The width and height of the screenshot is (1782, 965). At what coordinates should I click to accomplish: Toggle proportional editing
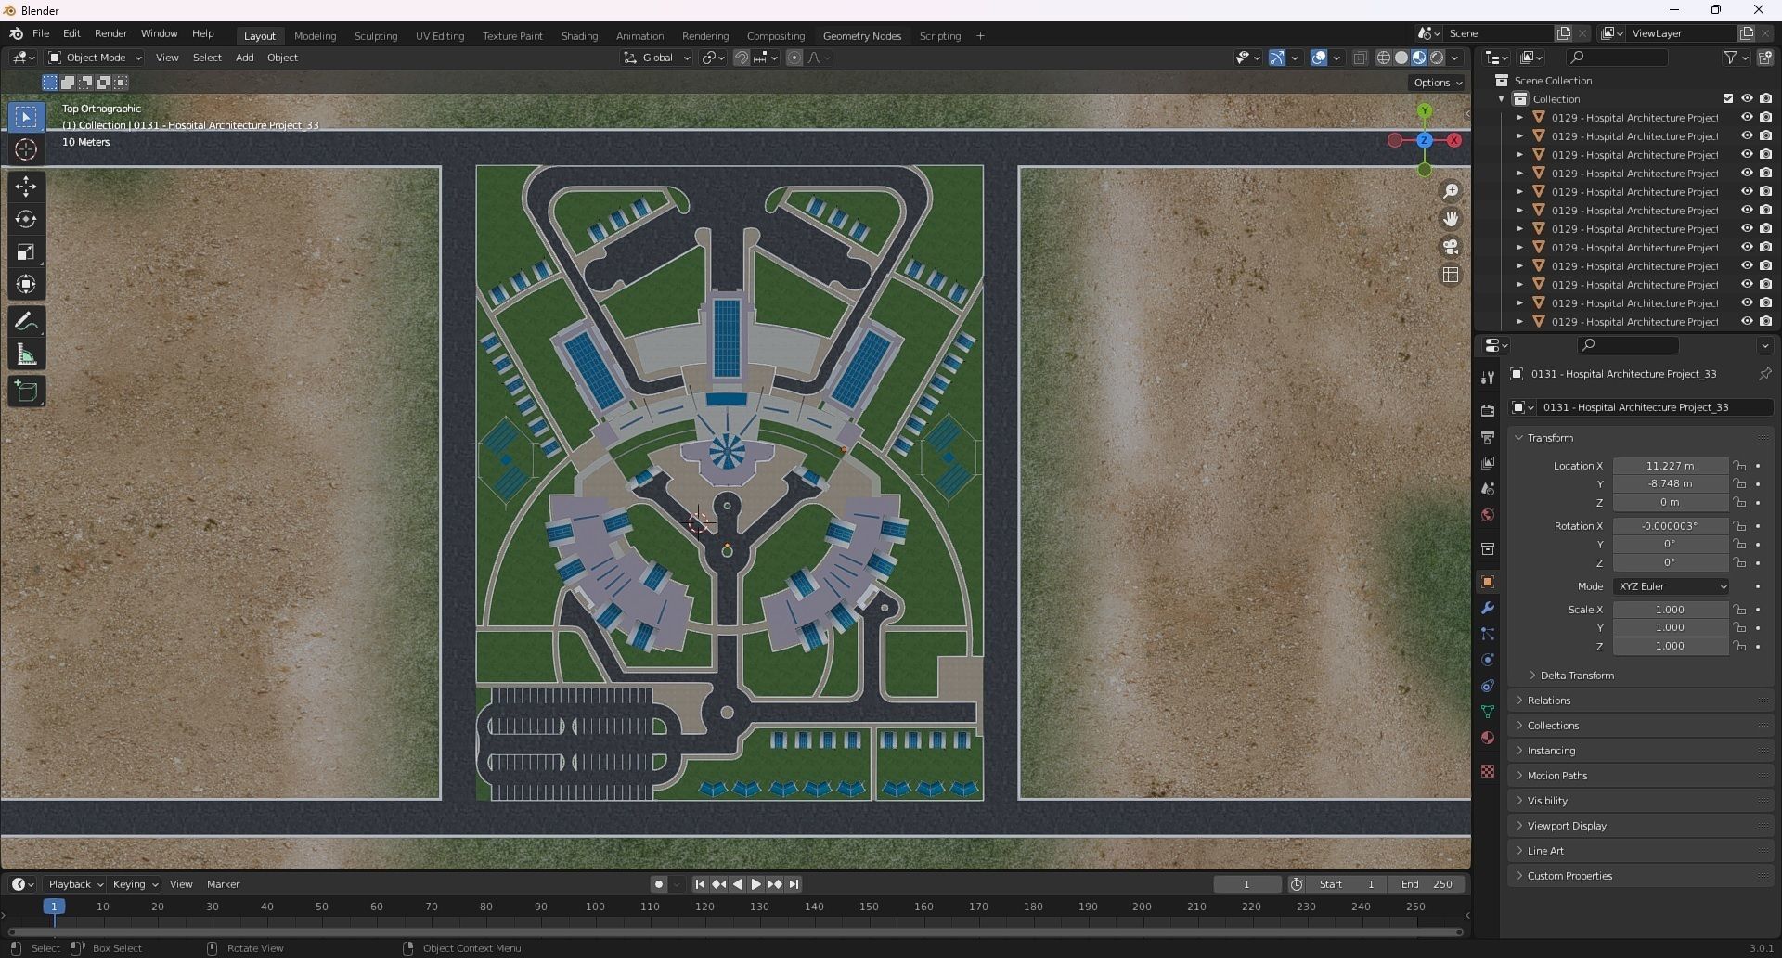point(794,58)
